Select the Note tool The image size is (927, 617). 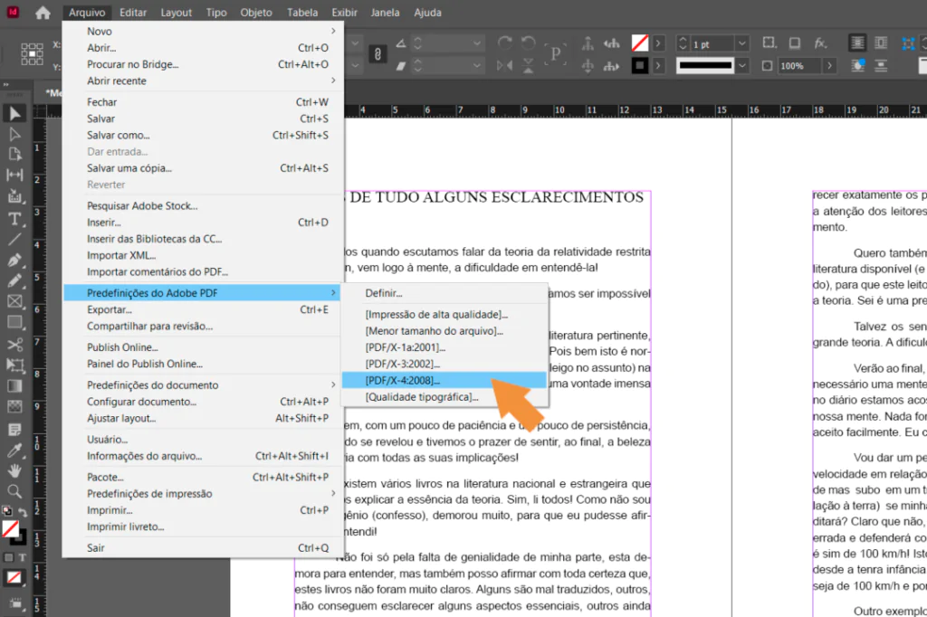pyautogui.click(x=14, y=429)
